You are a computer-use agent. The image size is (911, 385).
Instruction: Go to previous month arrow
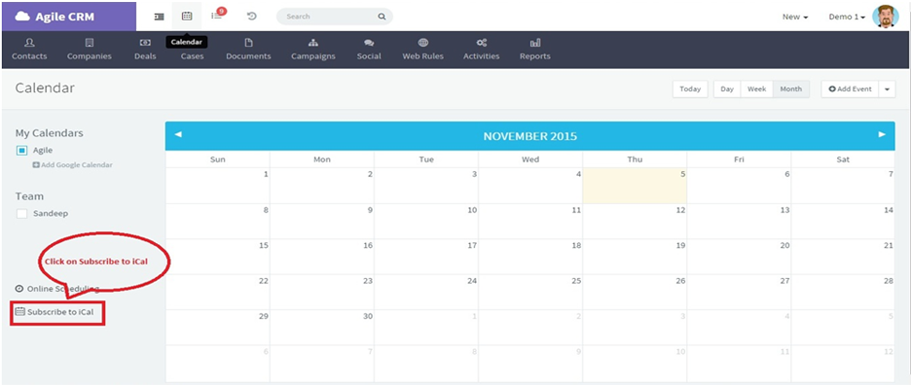point(178,135)
